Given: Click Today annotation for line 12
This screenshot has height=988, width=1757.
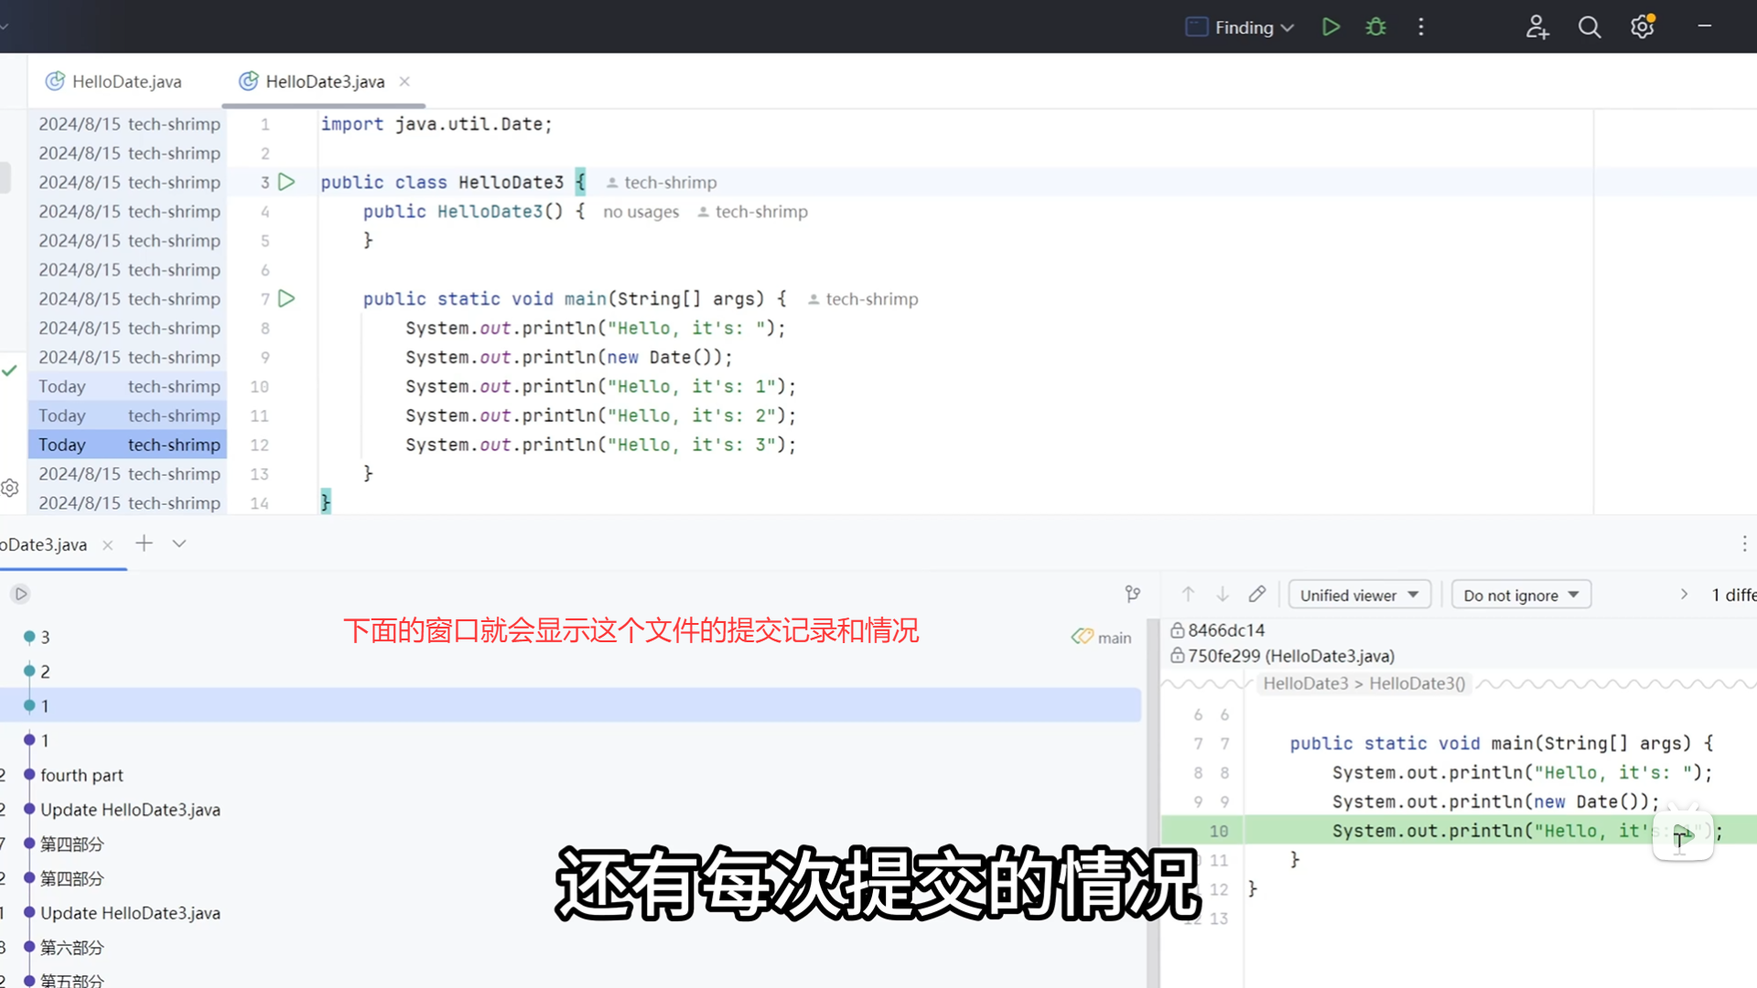Looking at the screenshot, I should click(x=62, y=445).
